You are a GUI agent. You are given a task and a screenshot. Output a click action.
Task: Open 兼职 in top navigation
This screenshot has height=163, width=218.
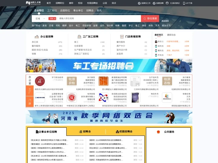point(71,3)
